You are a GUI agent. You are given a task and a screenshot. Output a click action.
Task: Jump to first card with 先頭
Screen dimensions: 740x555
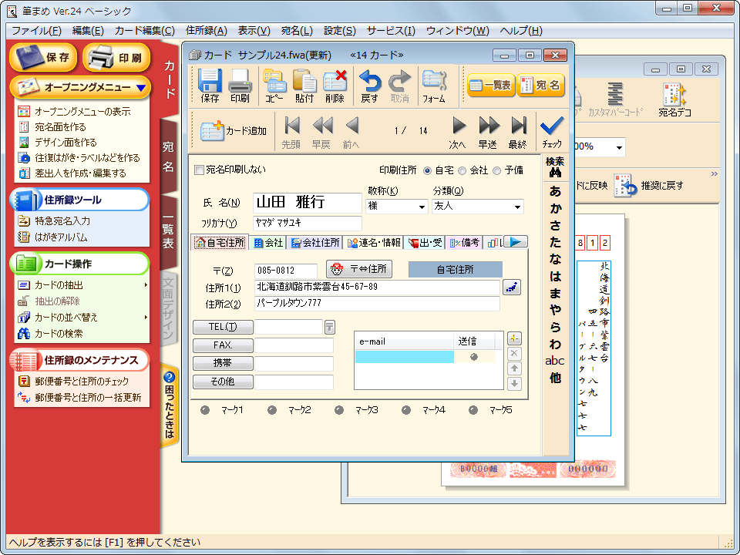coord(291,132)
